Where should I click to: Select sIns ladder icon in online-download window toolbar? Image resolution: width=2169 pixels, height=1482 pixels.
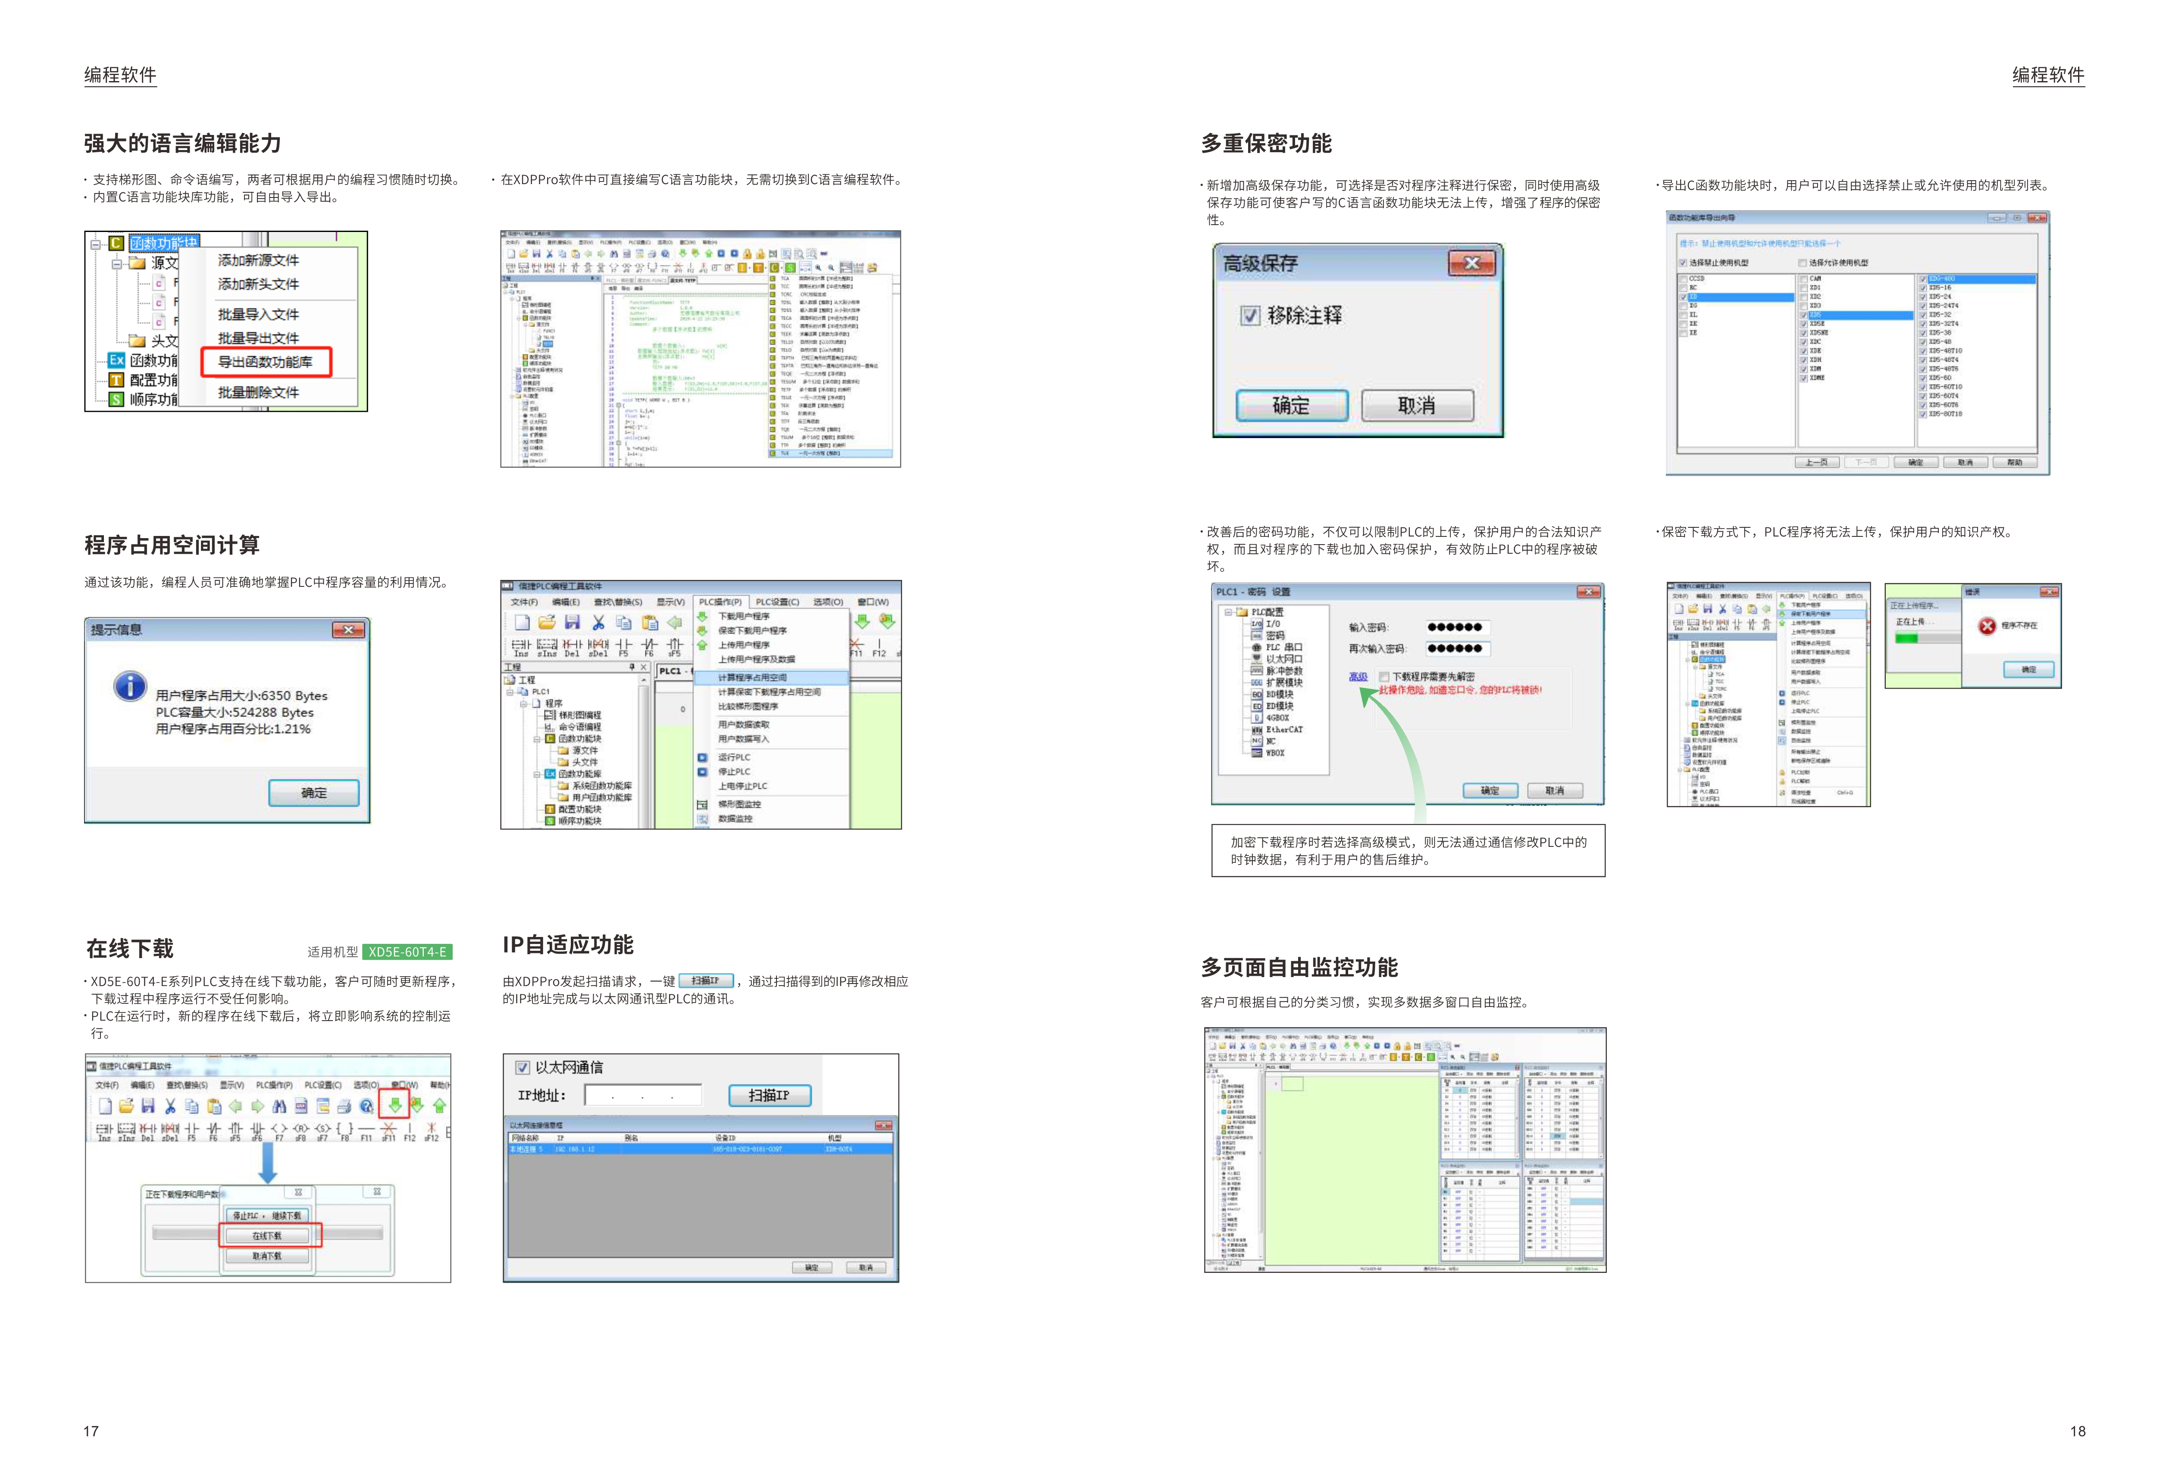click(126, 1131)
